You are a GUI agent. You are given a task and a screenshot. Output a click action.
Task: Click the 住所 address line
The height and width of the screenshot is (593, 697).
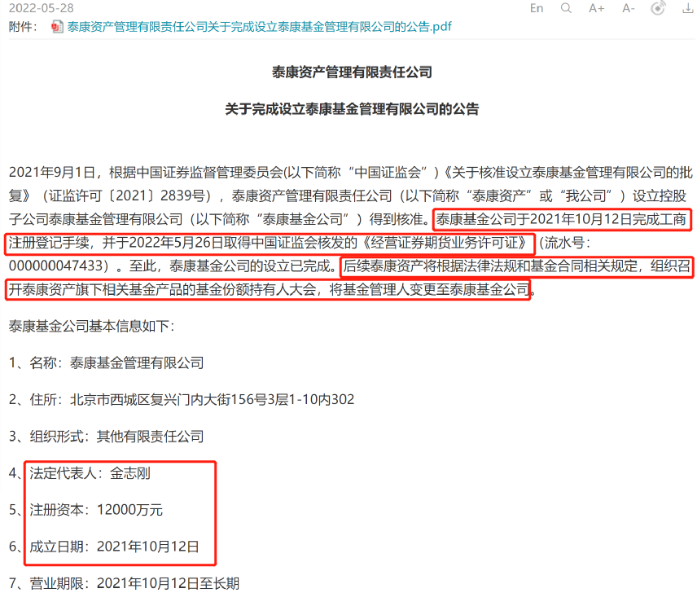(x=182, y=399)
